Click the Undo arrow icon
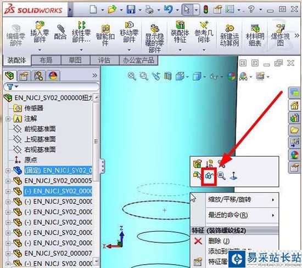The width and height of the screenshot is (302, 268). (x=168, y=9)
